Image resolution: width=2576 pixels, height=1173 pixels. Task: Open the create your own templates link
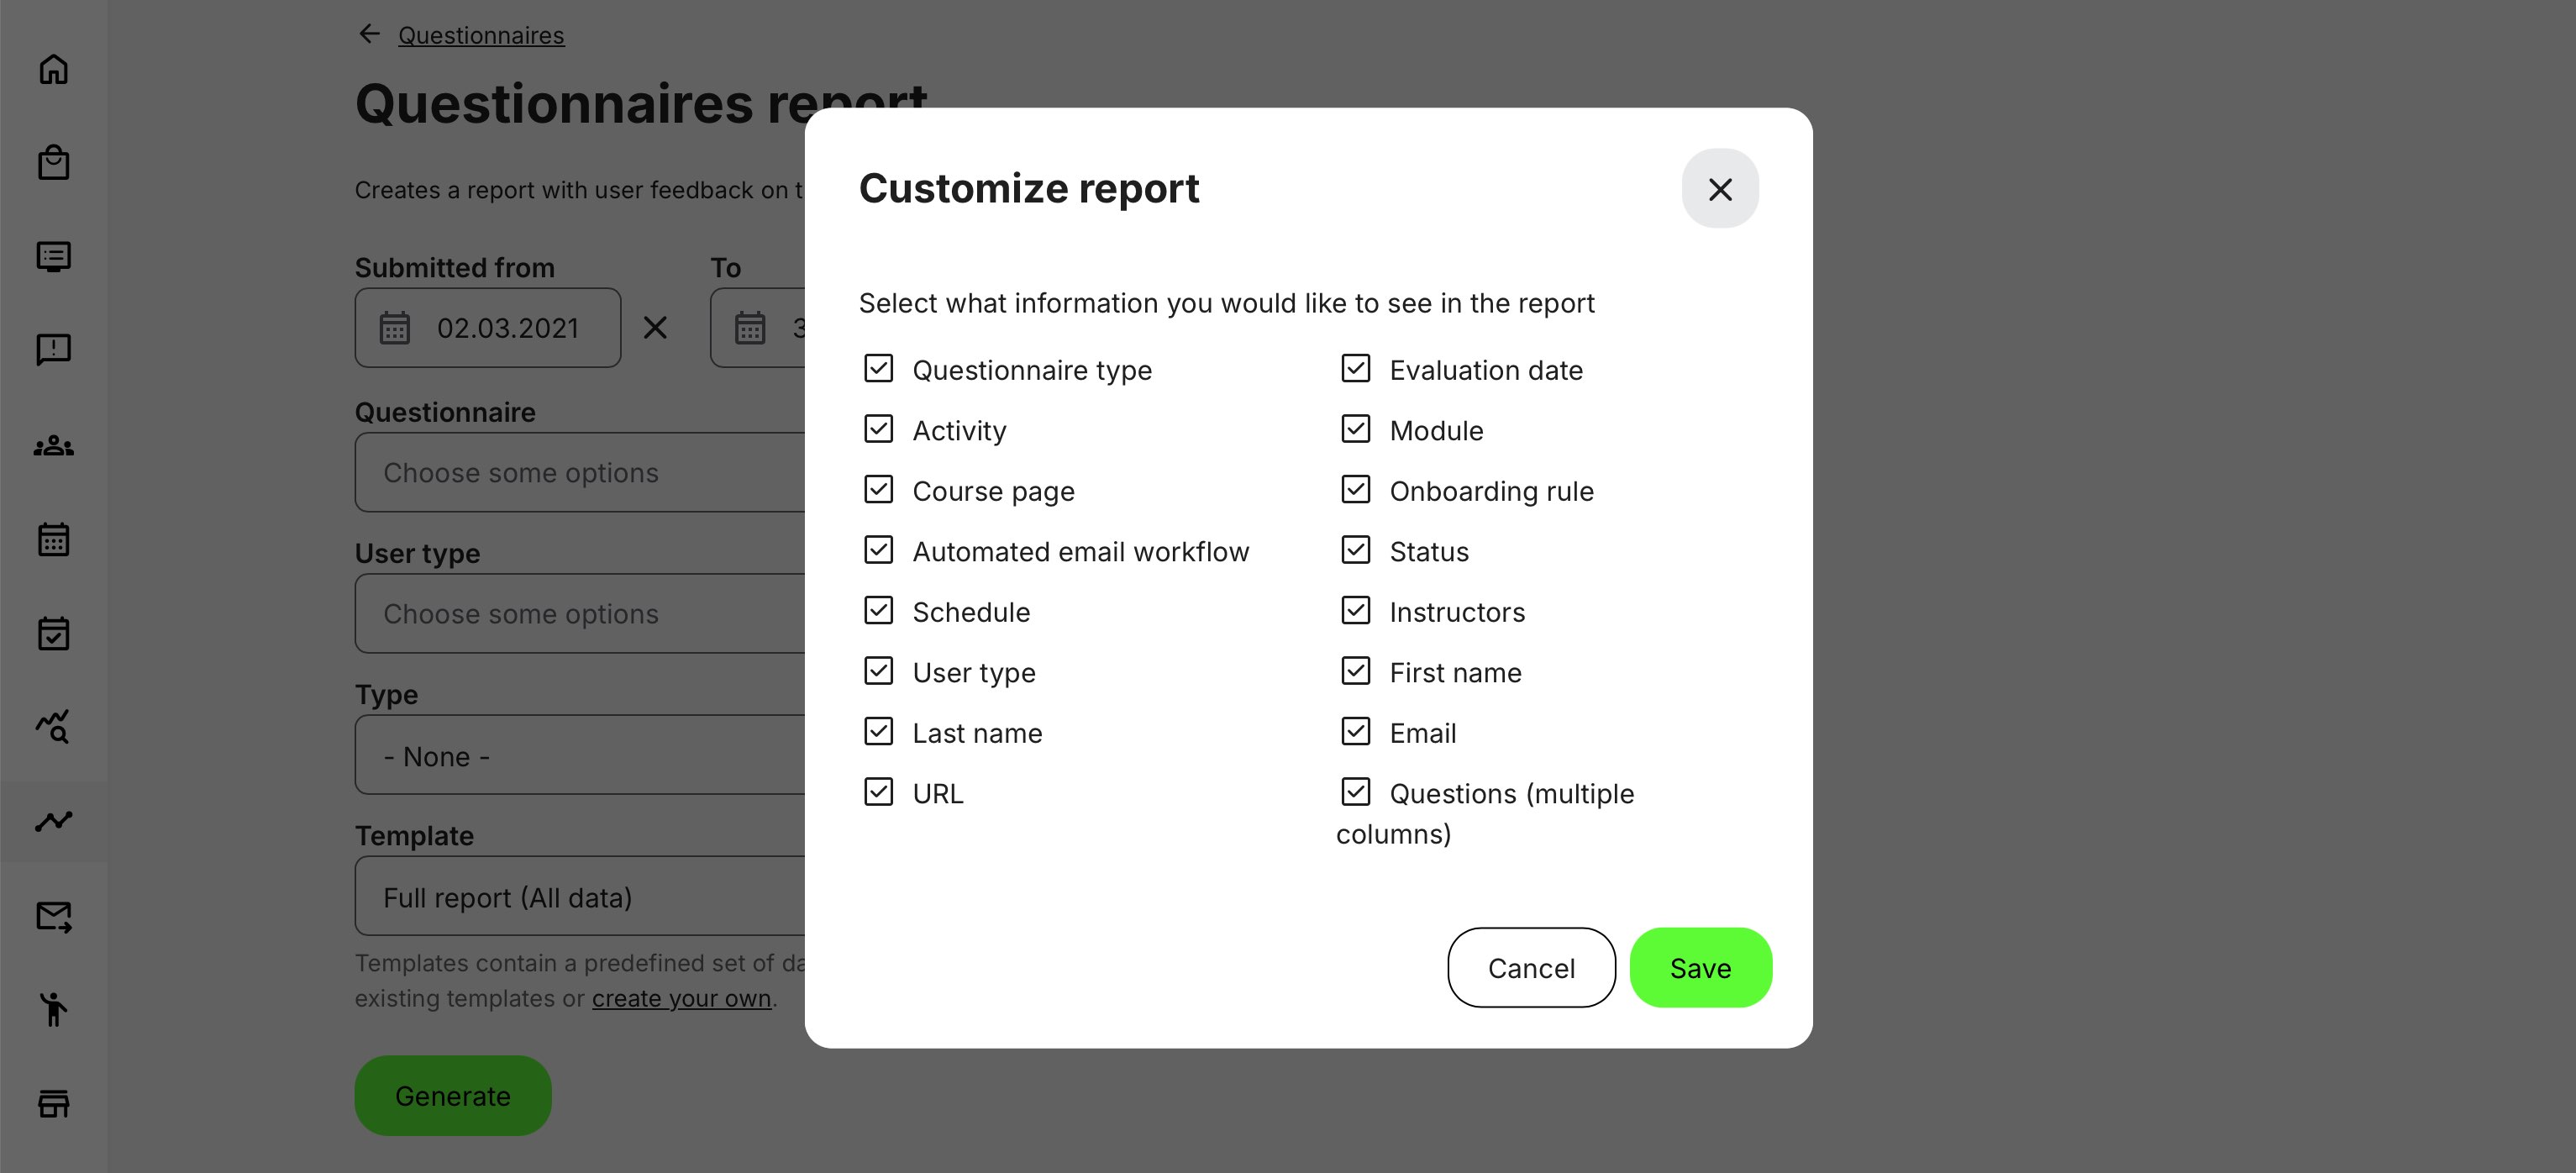(x=681, y=997)
